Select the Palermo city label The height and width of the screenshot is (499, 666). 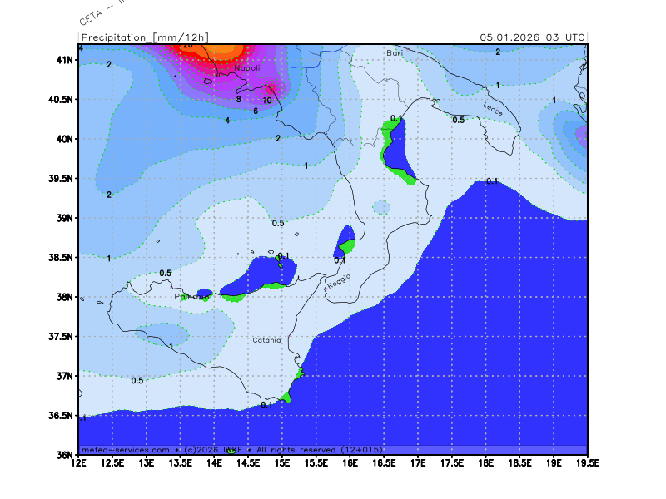tap(191, 297)
